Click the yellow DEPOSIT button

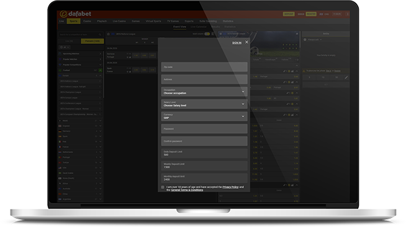point(289,14)
